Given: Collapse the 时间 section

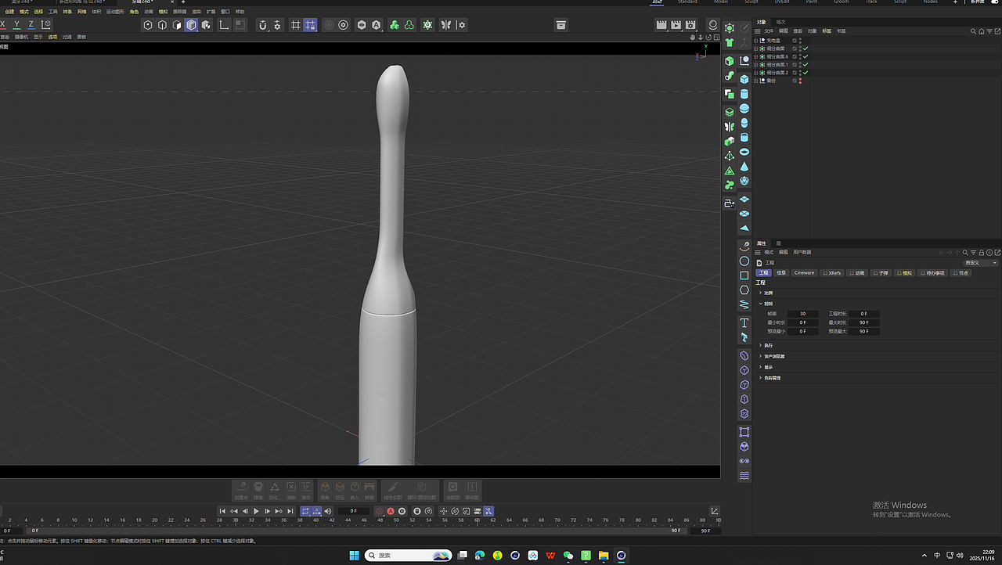Looking at the screenshot, I should pyautogui.click(x=760, y=304).
